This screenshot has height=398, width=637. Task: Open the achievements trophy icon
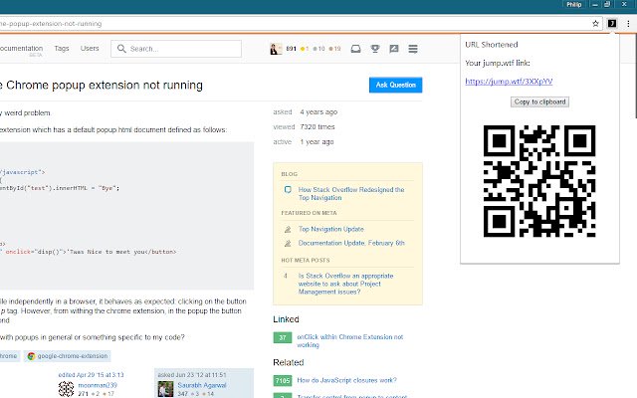[375, 49]
